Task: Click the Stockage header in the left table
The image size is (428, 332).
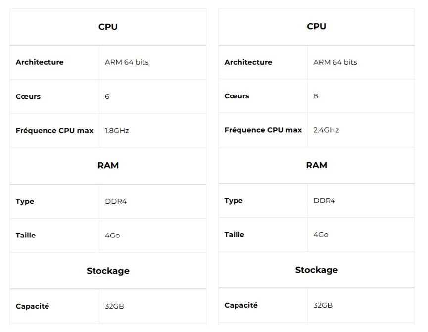Action: coord(108,271)
